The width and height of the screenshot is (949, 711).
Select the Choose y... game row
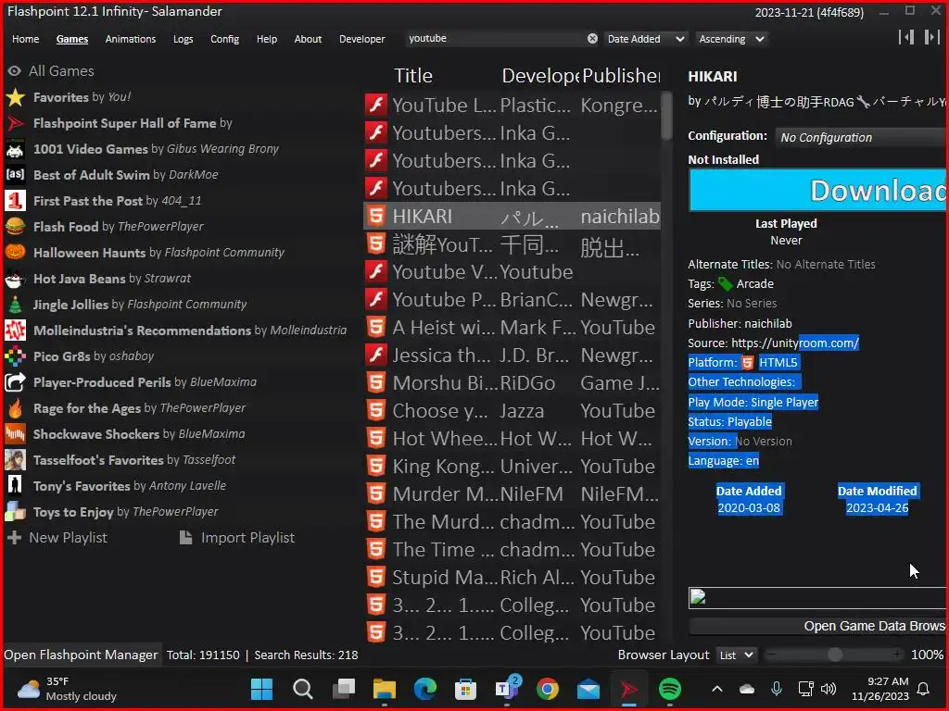tap(512, 411)
